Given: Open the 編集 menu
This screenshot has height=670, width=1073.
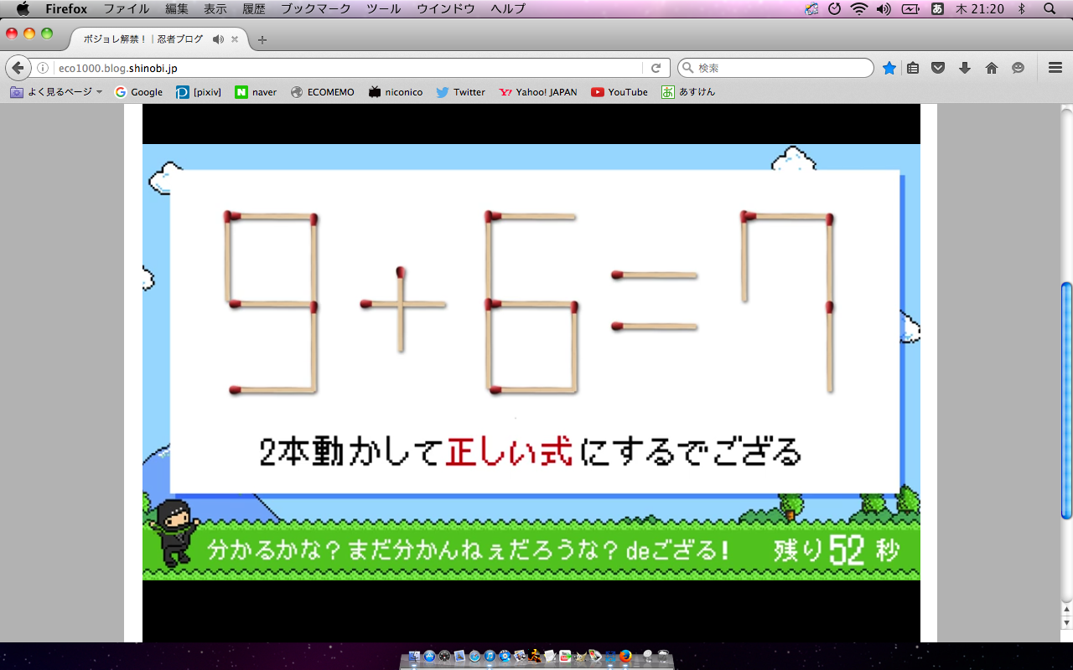Looking at the screenshot, I should 177,9.
